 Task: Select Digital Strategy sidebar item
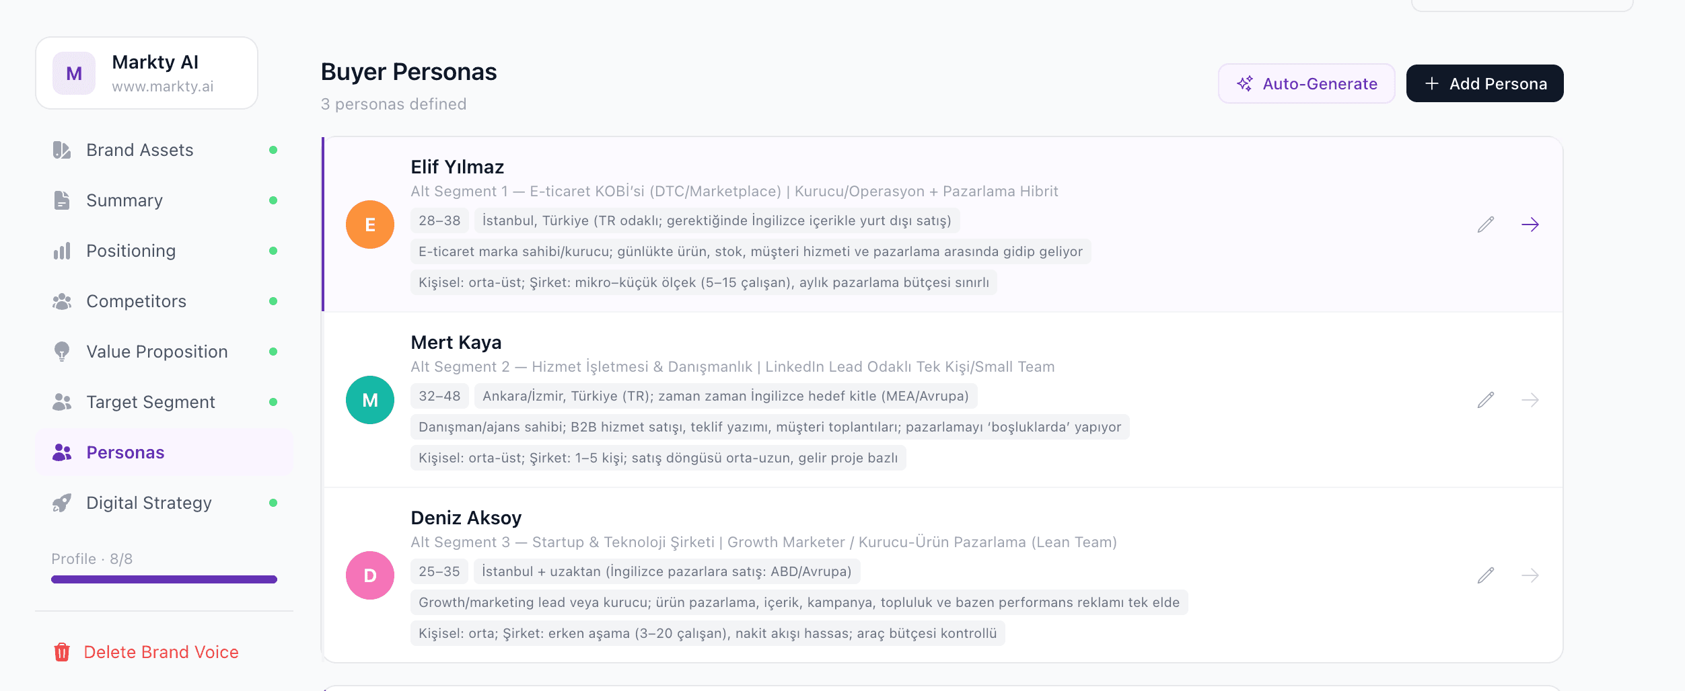click(149, 503)
